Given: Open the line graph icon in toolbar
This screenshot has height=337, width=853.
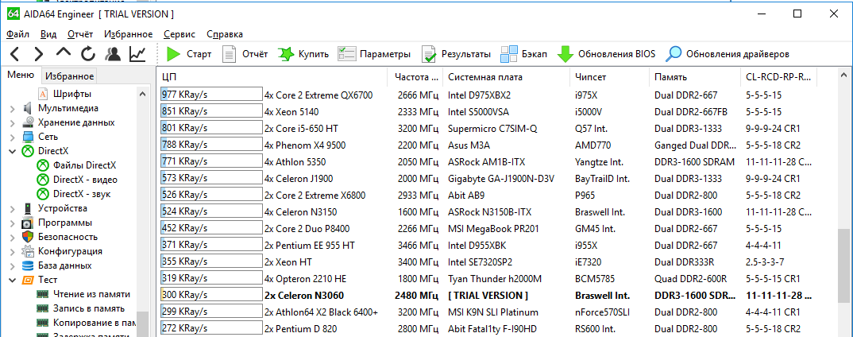Looking at the screenshot, I should 137,54.
